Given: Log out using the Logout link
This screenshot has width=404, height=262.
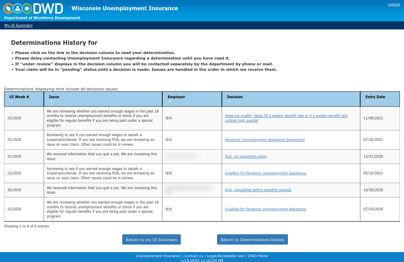Looking at the screenshot, I should coord(394,4).
